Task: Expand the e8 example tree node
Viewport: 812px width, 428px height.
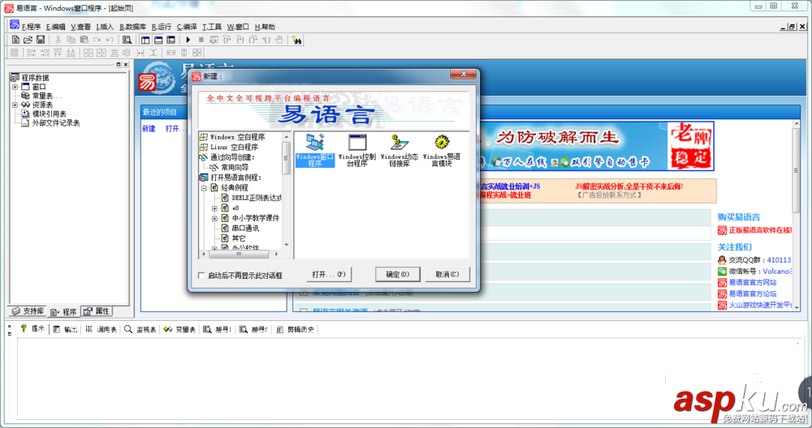Action: (x=214, y=208)
